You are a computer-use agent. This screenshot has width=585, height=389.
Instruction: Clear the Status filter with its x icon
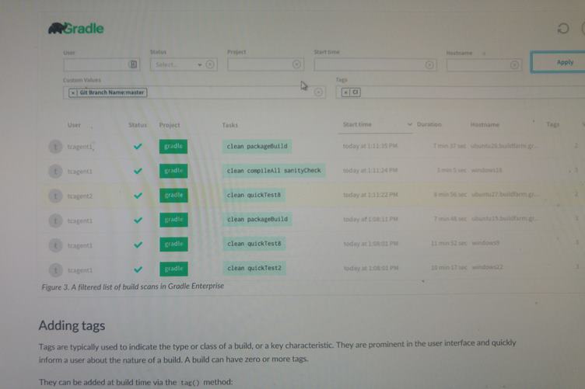coord(210,64)
